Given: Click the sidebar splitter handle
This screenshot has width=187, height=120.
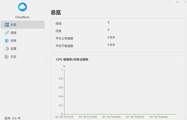Looking at the screenshot, I should 46,60.
